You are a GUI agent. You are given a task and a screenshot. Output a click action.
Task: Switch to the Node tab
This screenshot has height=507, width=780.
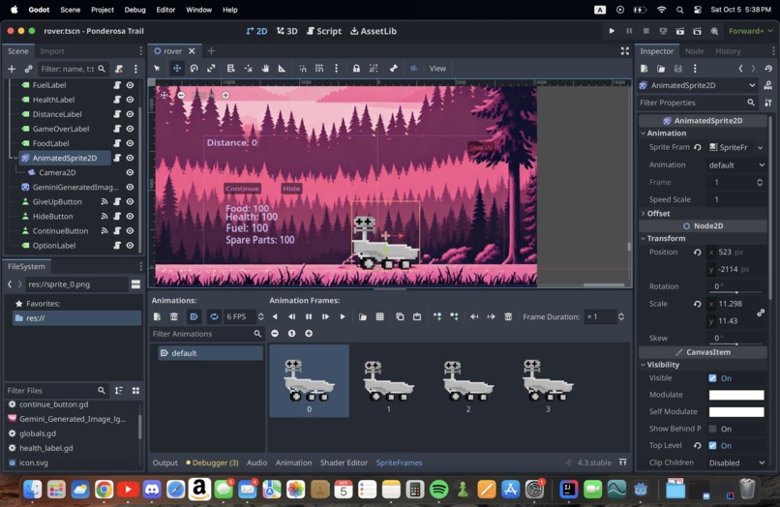pos(694,51)
